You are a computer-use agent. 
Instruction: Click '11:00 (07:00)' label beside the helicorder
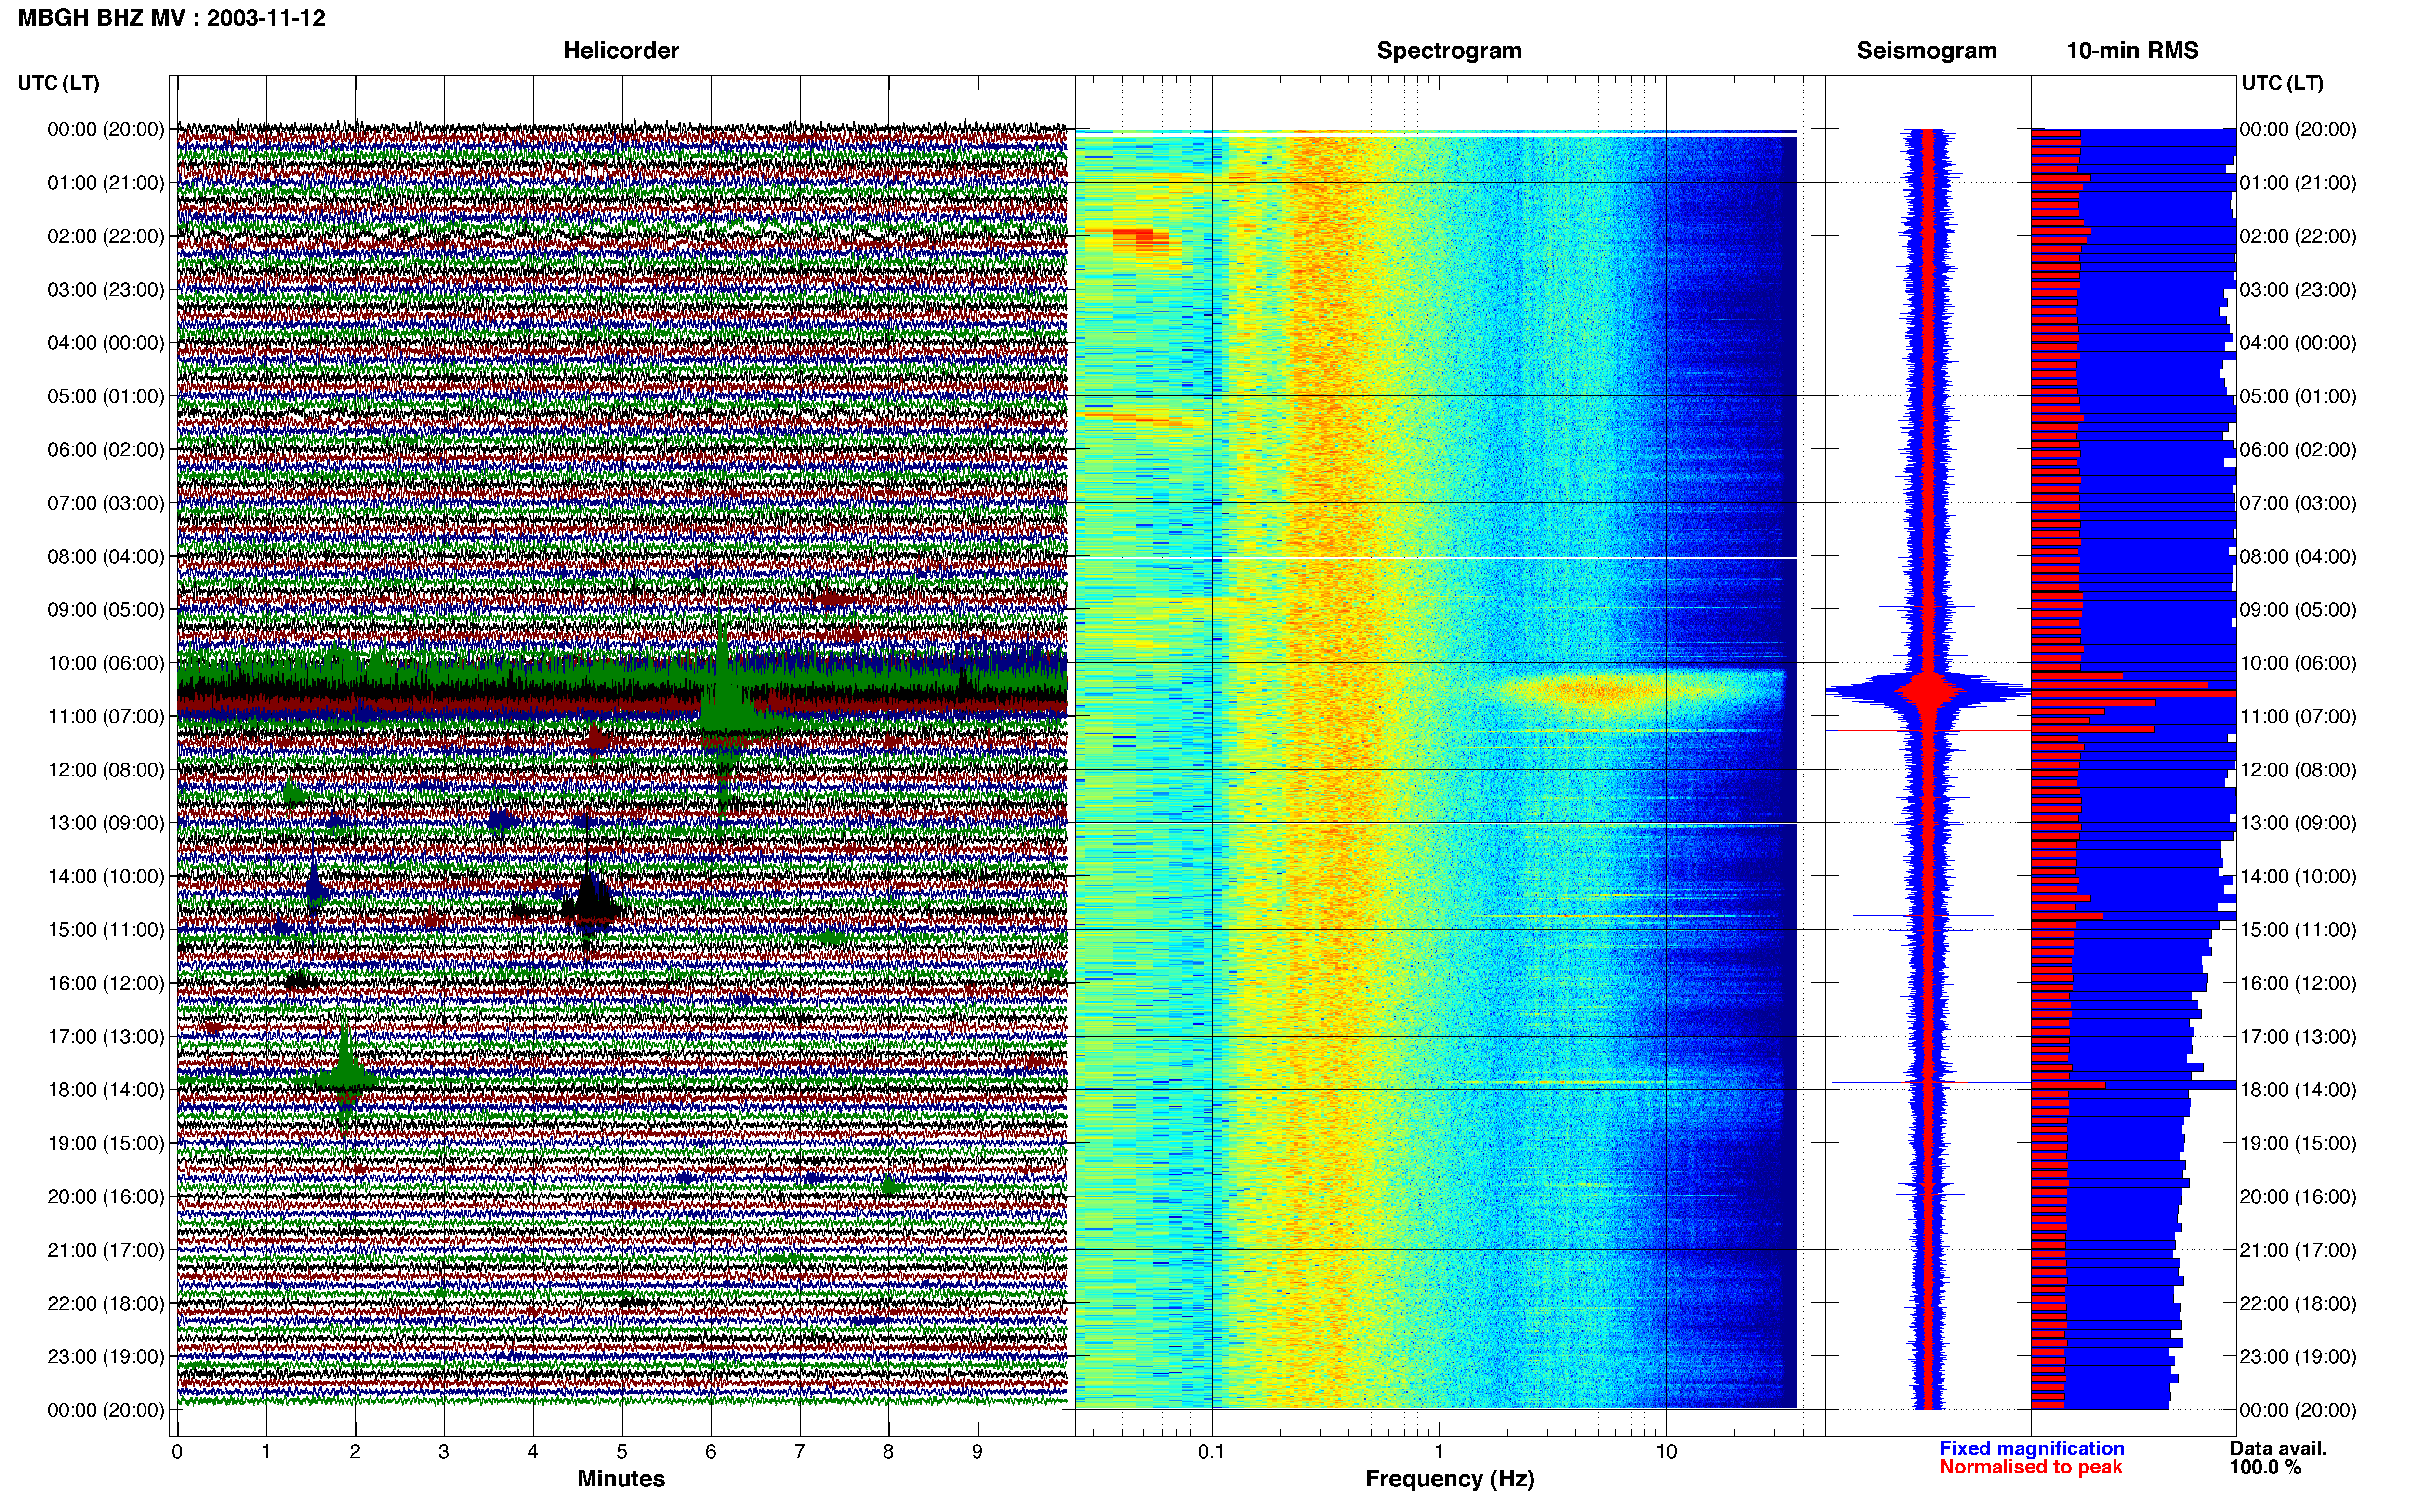[x=106, y=716]
